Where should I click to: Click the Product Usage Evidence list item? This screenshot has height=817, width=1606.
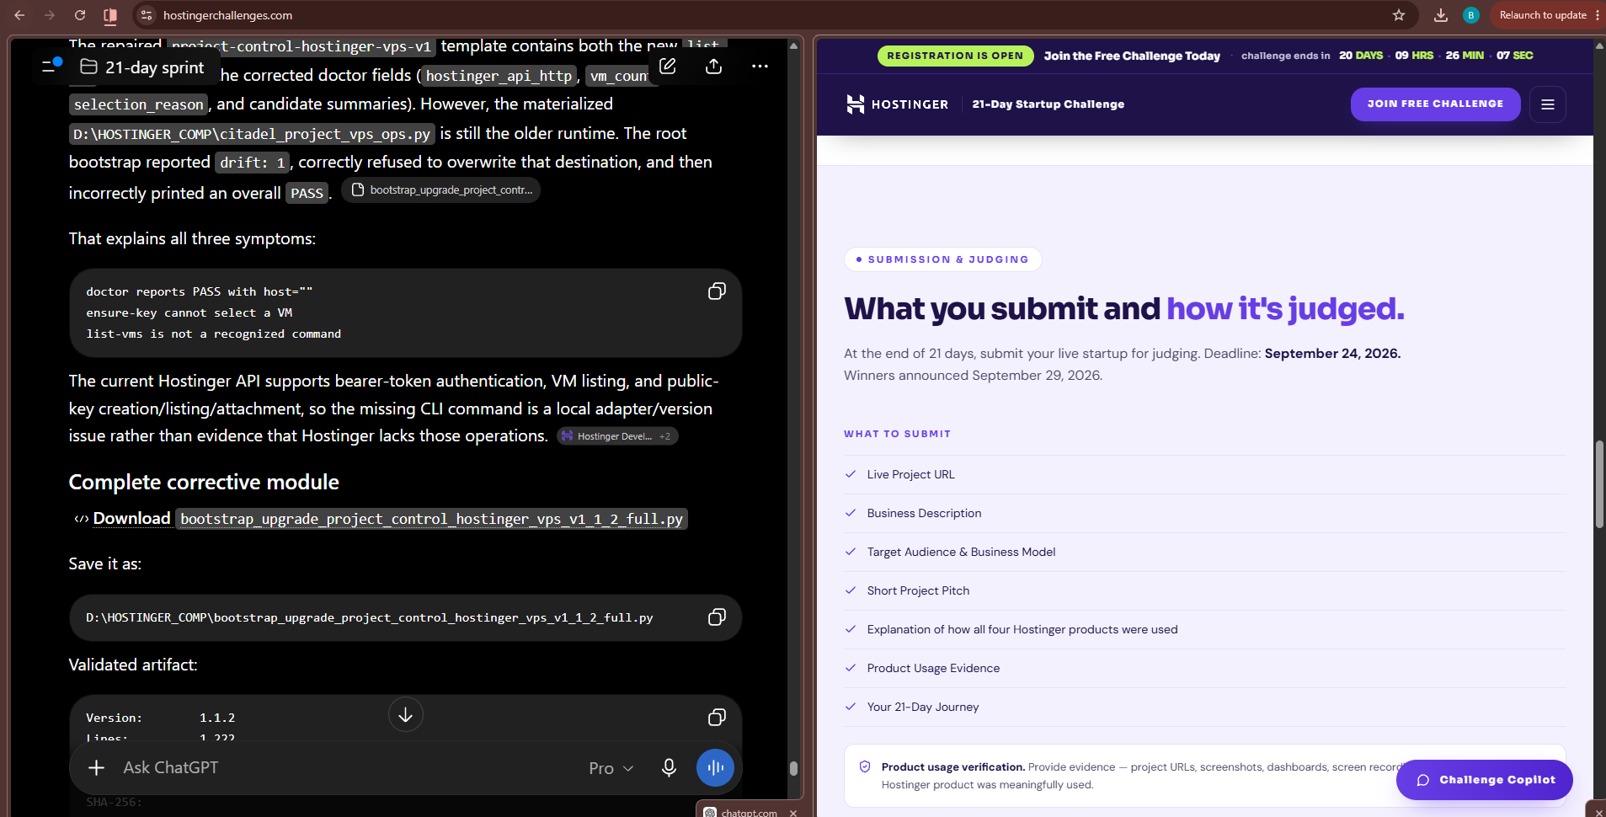coord(1204,668)
